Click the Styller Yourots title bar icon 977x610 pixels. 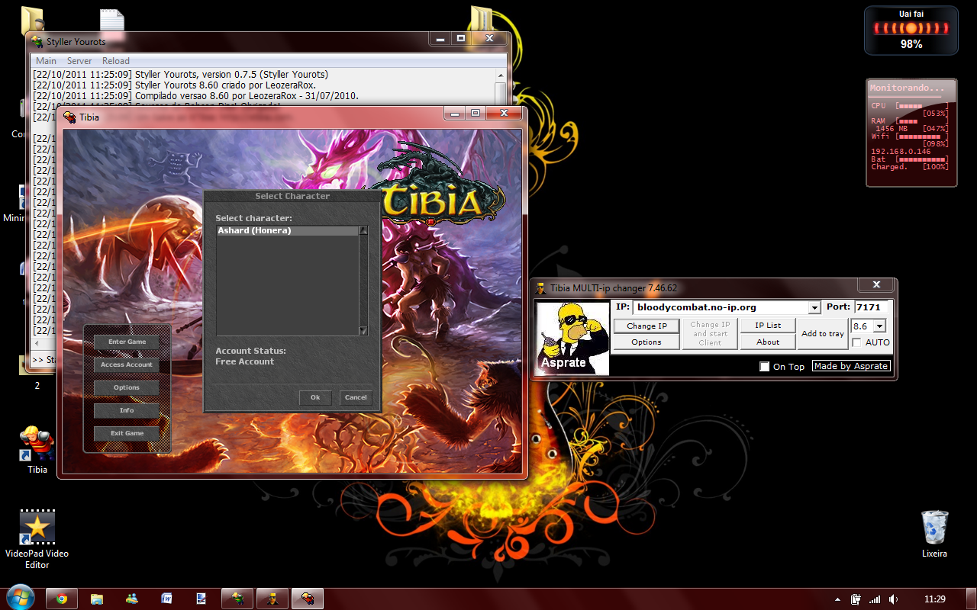tap(37, 42)
